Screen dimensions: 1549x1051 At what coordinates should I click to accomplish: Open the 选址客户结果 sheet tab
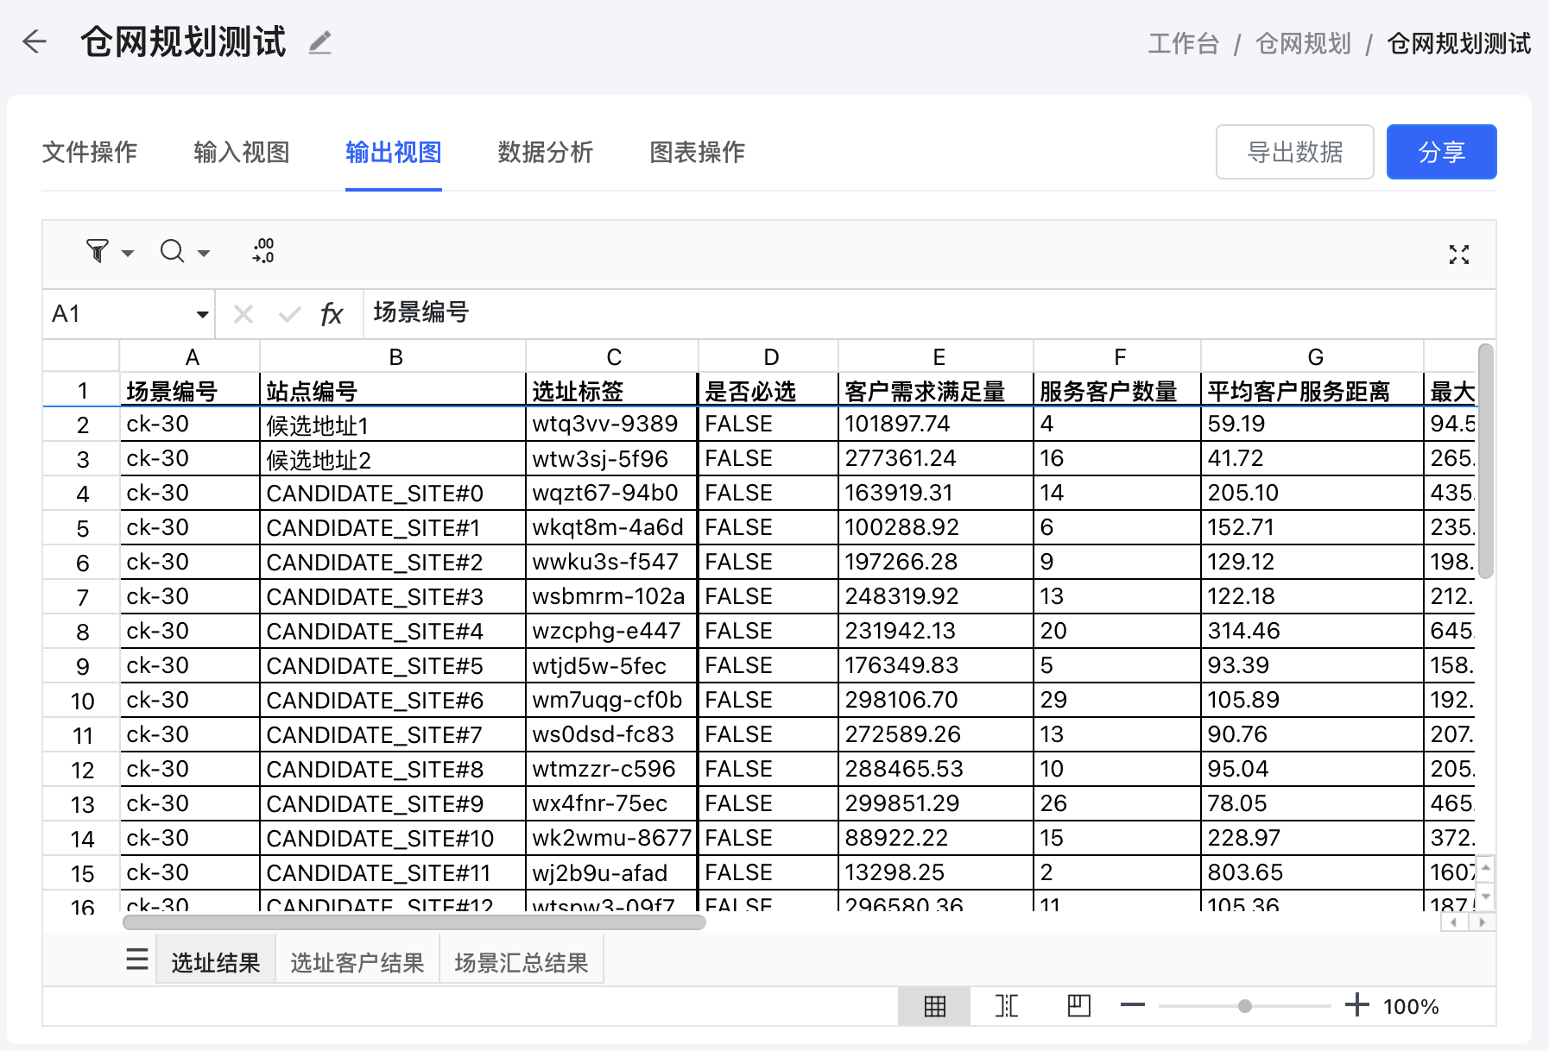click(x=357, y=962)
